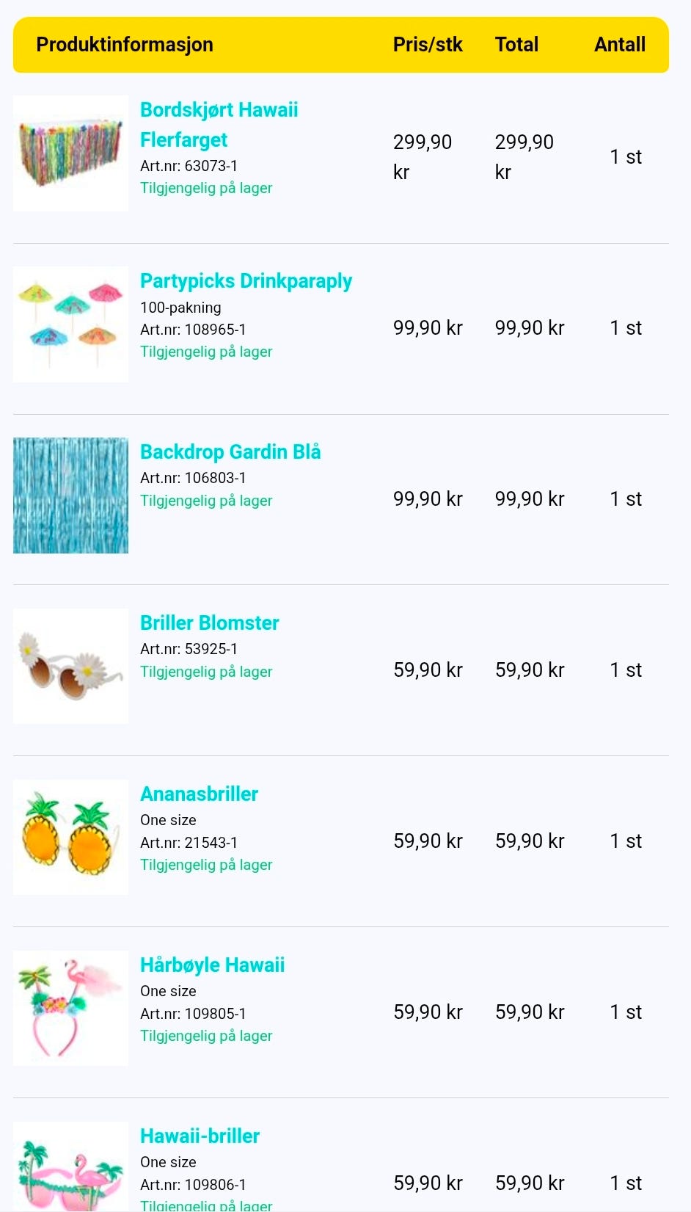
Task: Open the Backdrop Gardin Blå product link
Action: (x=230, y=451)
